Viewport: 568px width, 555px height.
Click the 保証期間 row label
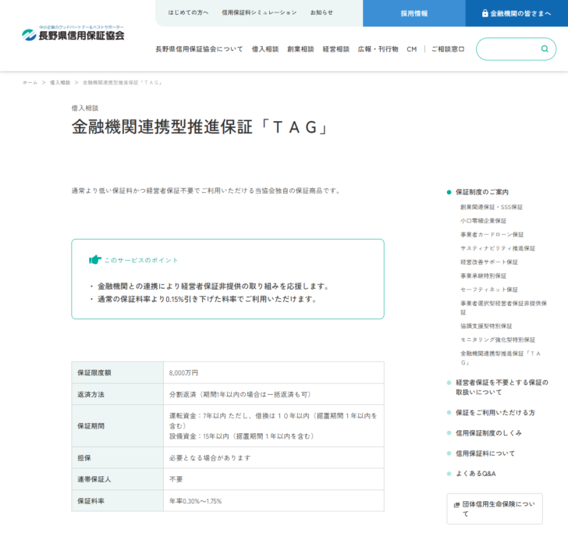91,426
